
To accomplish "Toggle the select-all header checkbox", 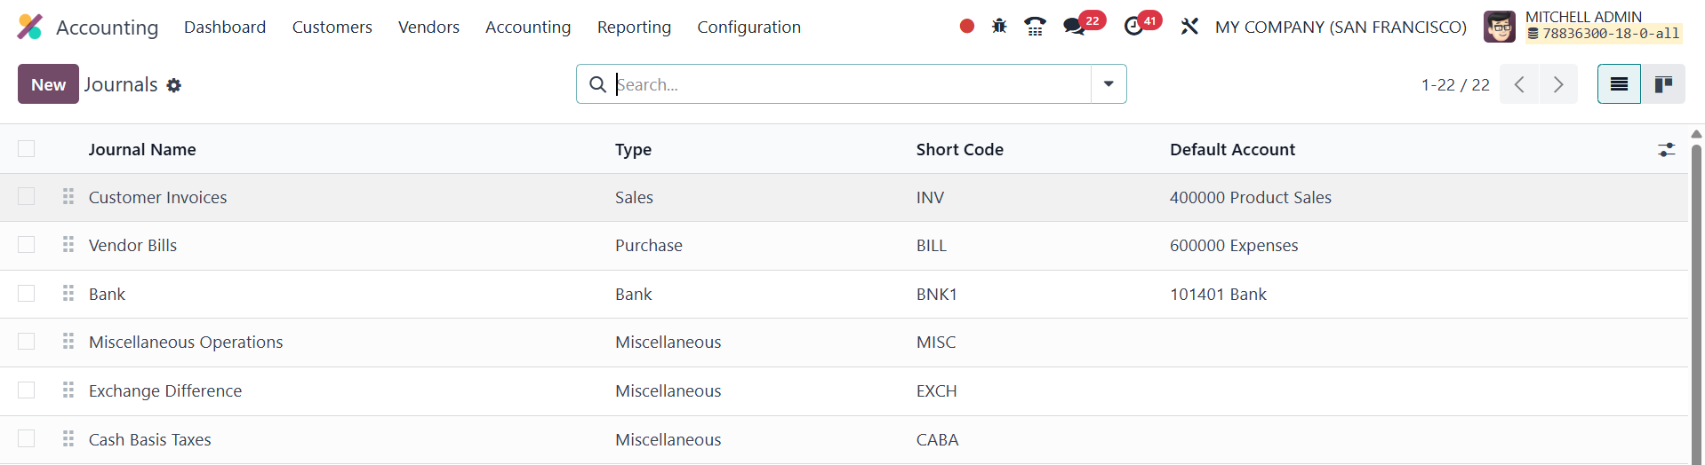I will [27, 149].
